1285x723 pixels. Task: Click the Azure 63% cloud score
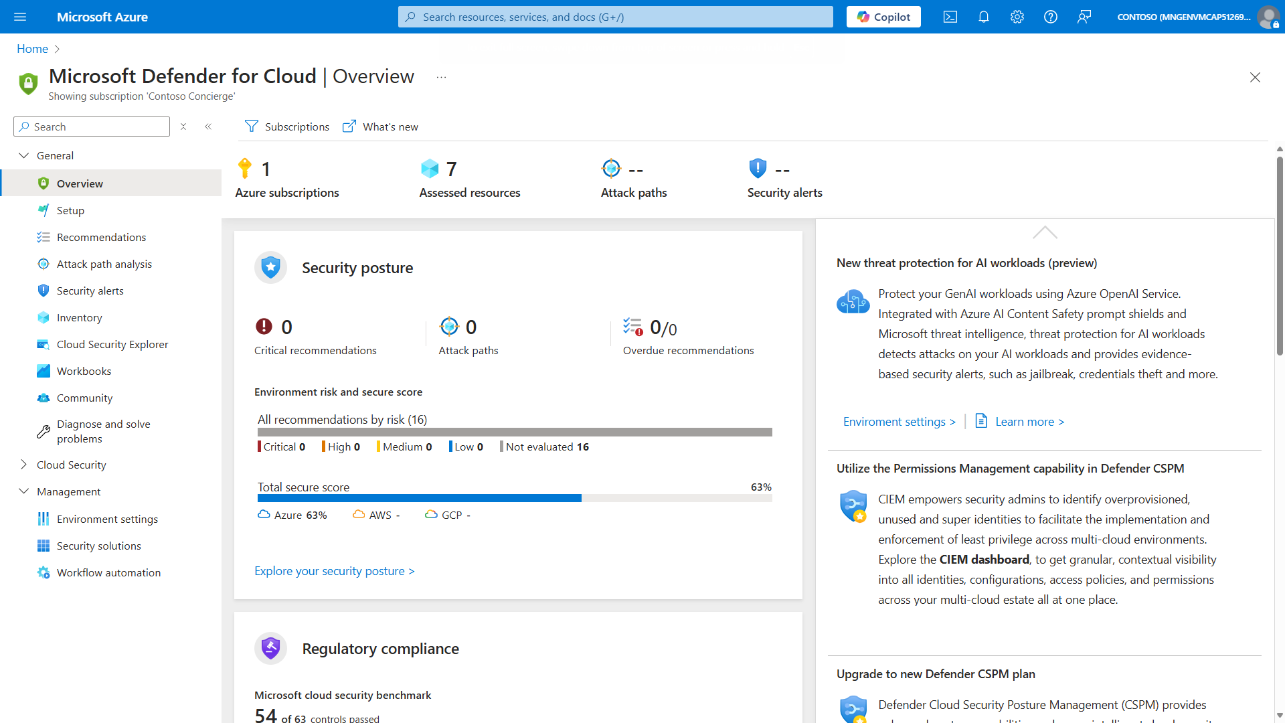[292, 515]
